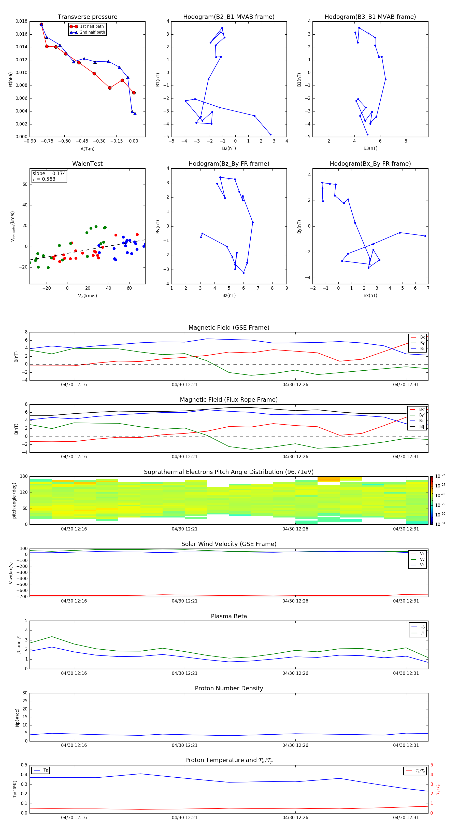The image size is (458, 840).
Task: Click the Bz legend entry in GSE magnetic plot
Action: (418, 348)
